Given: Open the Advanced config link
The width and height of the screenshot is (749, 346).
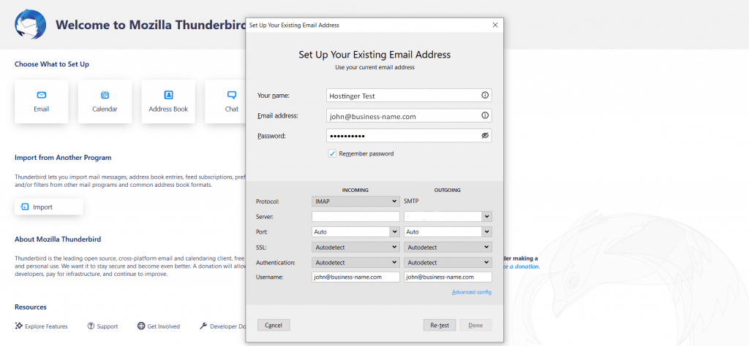Looking at the screenshot, I should point(472,292).
